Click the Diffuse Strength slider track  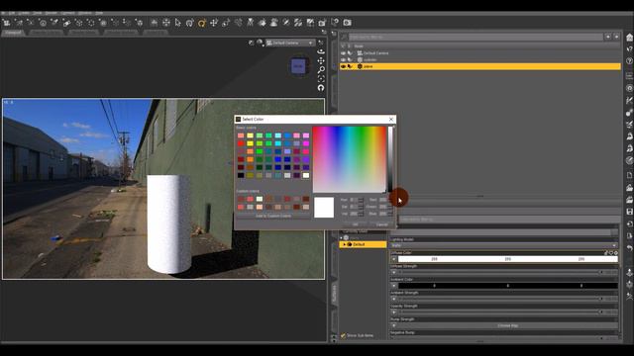tap(500, 273)
